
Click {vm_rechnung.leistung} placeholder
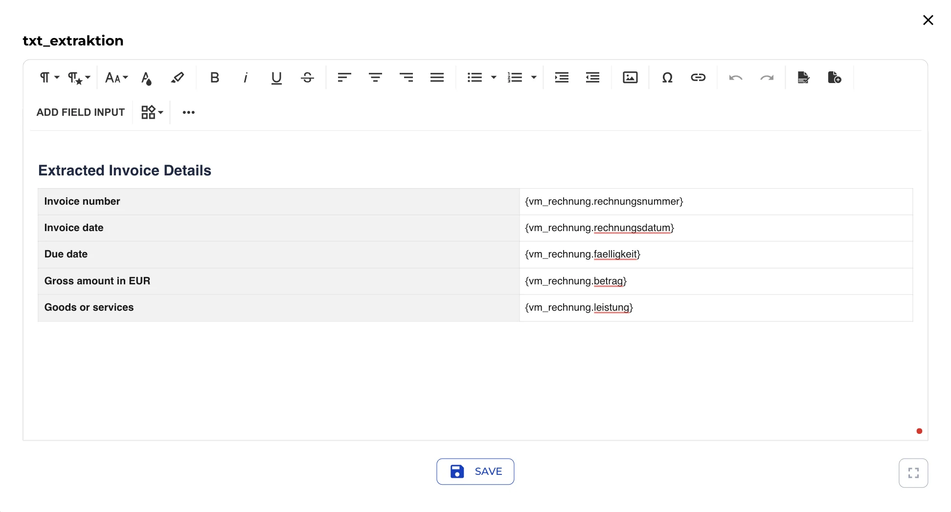[579, 308]
